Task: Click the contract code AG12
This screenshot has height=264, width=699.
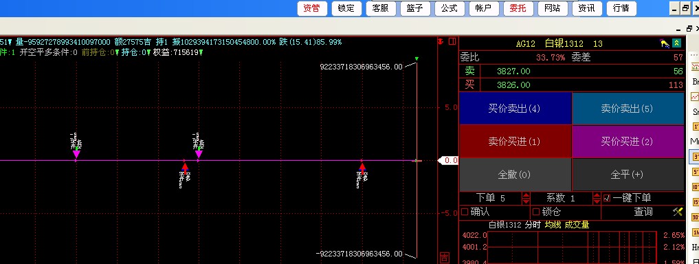Action: pos(526,44)
